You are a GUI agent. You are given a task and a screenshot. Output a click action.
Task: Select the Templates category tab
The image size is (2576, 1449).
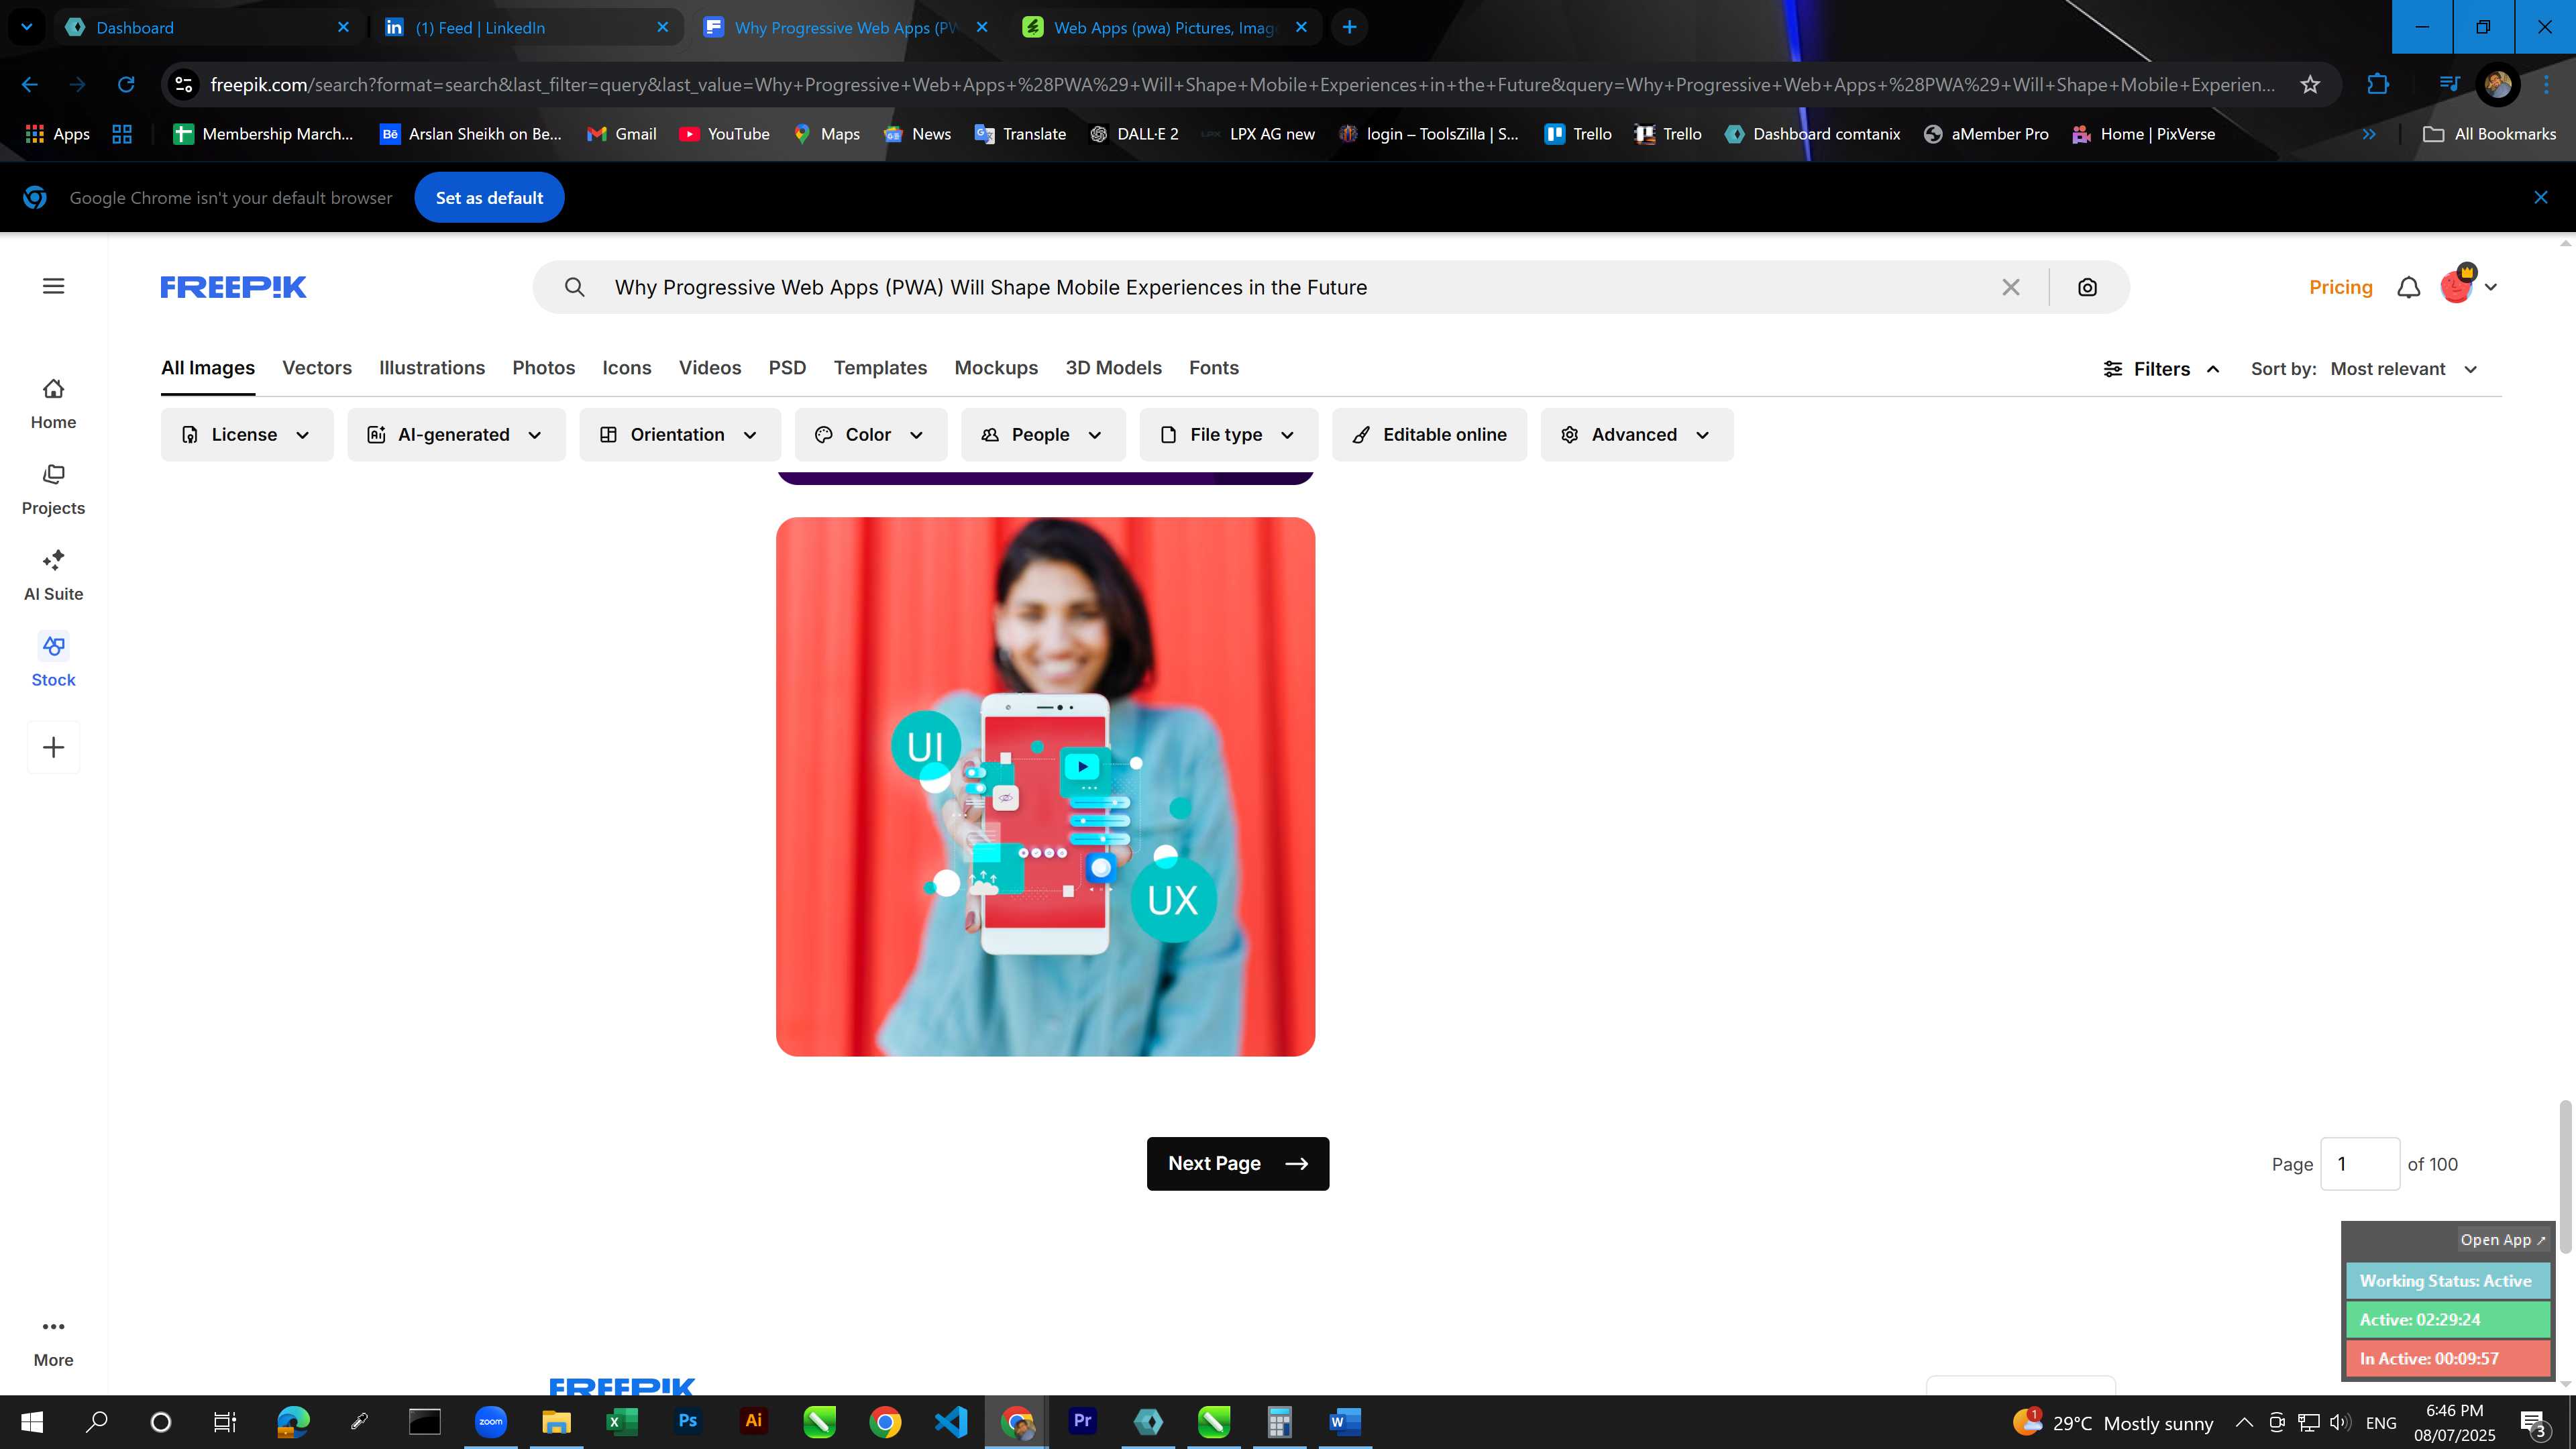click(x=880, y=369)
